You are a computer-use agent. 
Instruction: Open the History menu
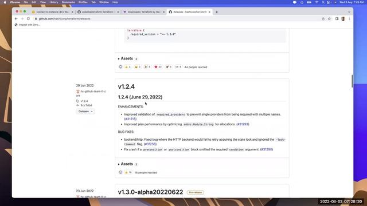53,2
